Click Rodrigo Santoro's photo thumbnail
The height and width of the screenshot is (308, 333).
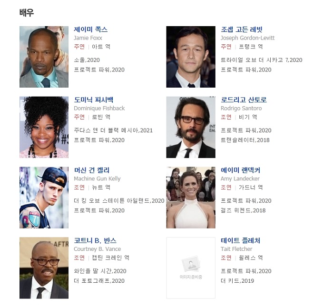191,127
